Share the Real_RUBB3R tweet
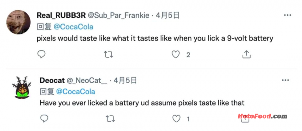This screenshot has height=131, width=302. [246, 54]
